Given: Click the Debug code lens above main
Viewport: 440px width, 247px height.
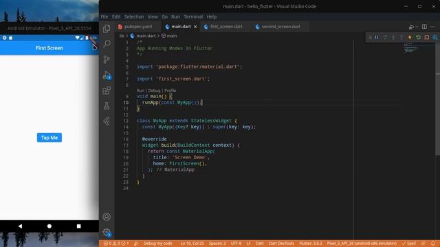Looking at the screenshot, I should tap(154, 91).
